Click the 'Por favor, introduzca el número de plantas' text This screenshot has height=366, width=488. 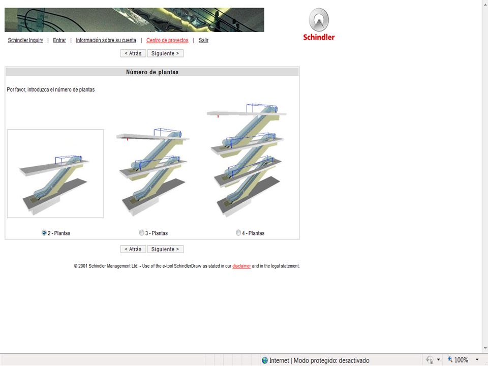point(51,89)
